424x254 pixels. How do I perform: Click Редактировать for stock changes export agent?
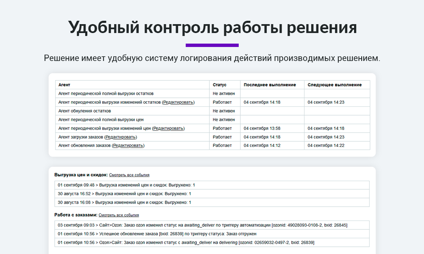pyautogui.click(x=178, y=102)
